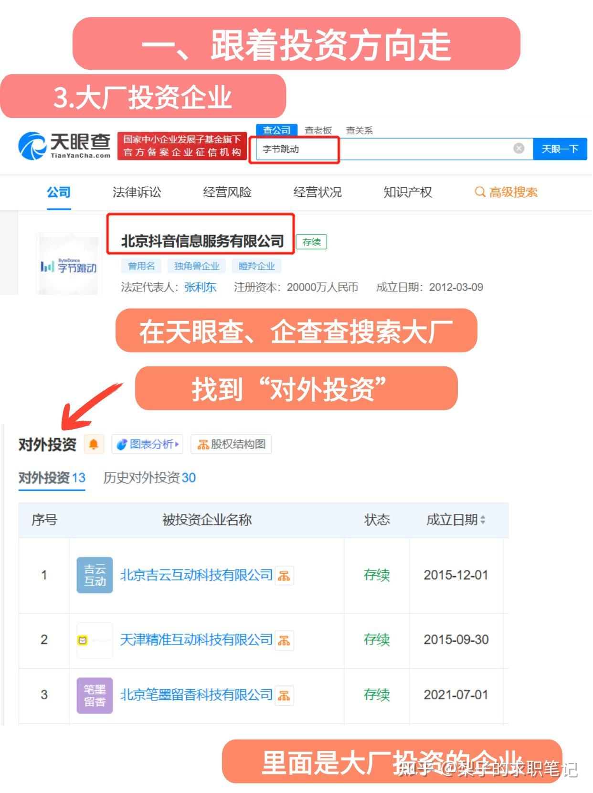Screen dimensions: 593x793
Task: Click the 瞪羚企业 tag
Action: pos(256,266)
